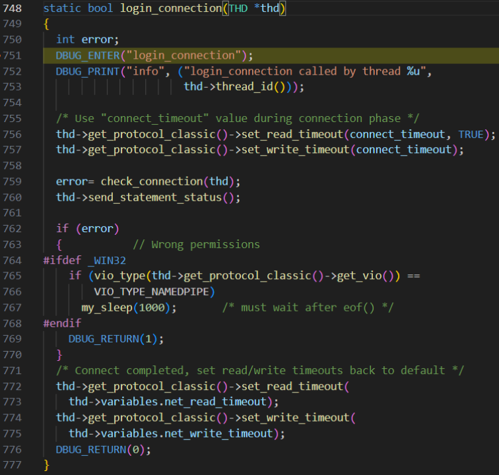
Task: Click line number 748 in the gutter
Action: [x=12, y=9]
